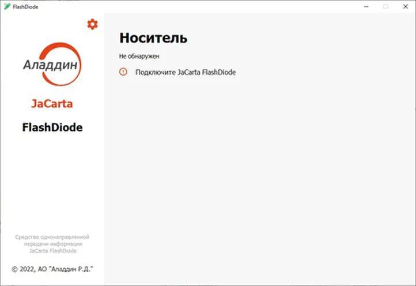Click the Aladdin logo in the sidebar

[52, 64]
